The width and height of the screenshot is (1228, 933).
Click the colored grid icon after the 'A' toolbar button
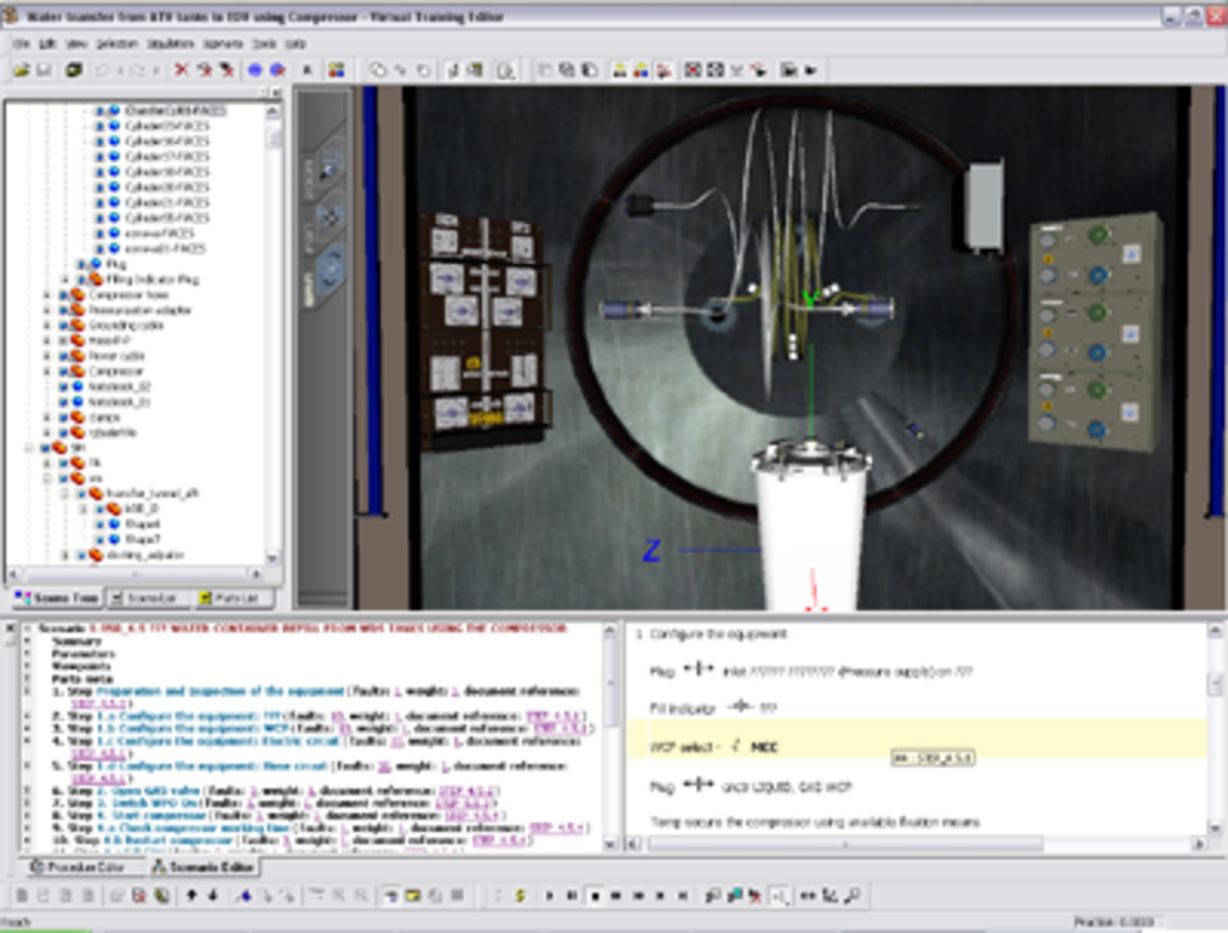tap(337, 71)
